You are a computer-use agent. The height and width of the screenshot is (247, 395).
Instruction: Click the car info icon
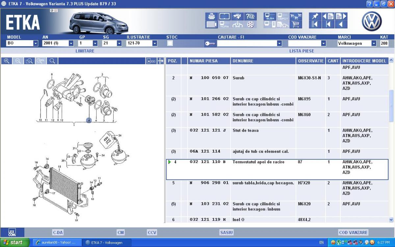coord(237,24)
